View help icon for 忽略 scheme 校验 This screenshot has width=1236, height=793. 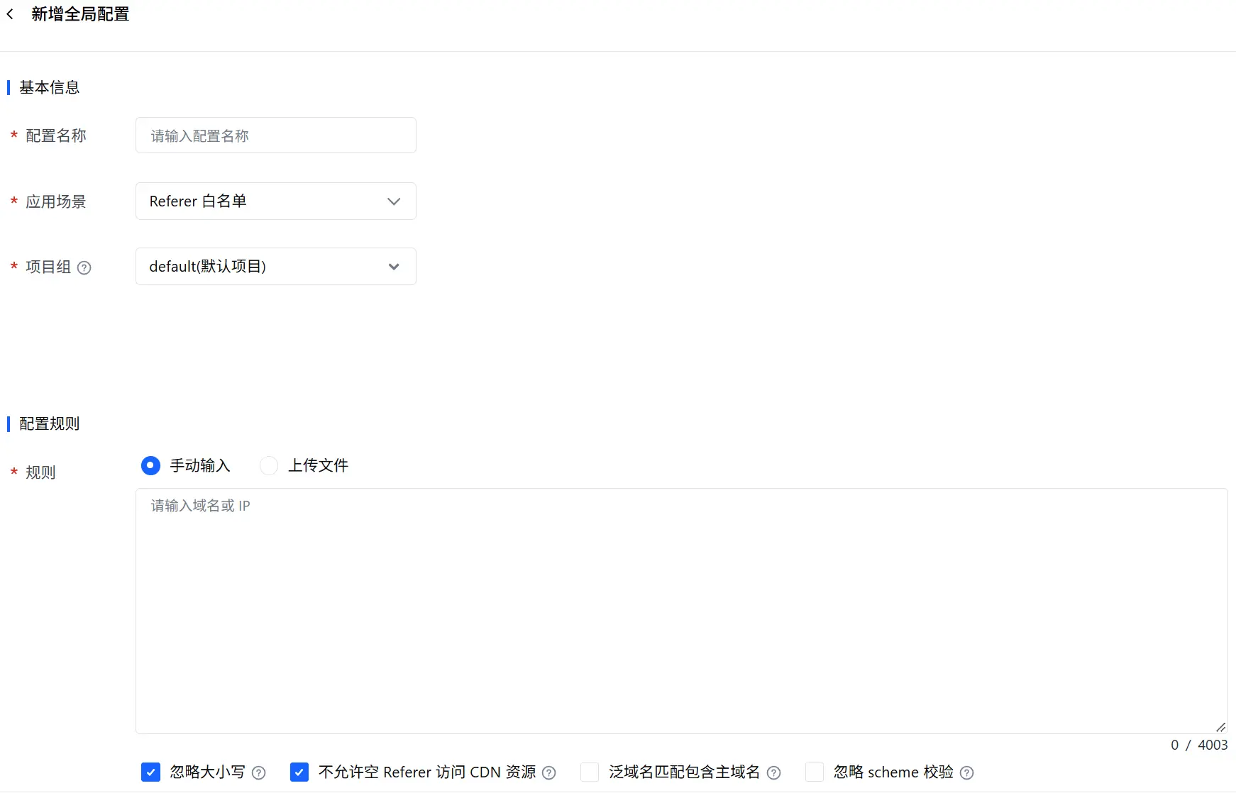pos(966,773)
